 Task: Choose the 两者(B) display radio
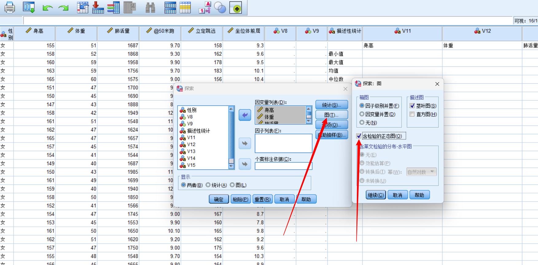click(x=183, y=185)
